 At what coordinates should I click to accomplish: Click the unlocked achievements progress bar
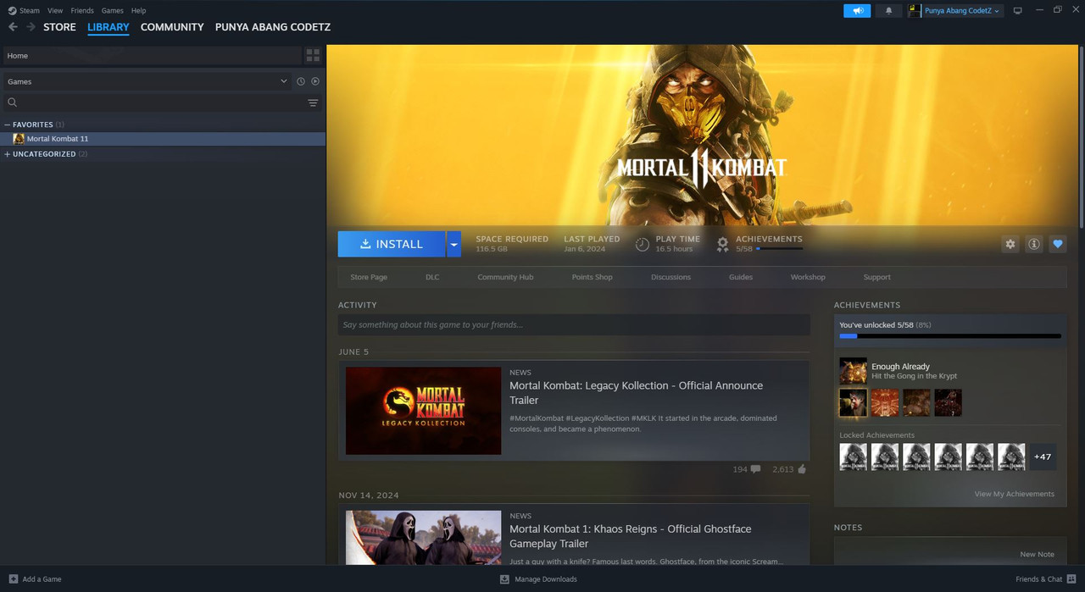(950, 336)
